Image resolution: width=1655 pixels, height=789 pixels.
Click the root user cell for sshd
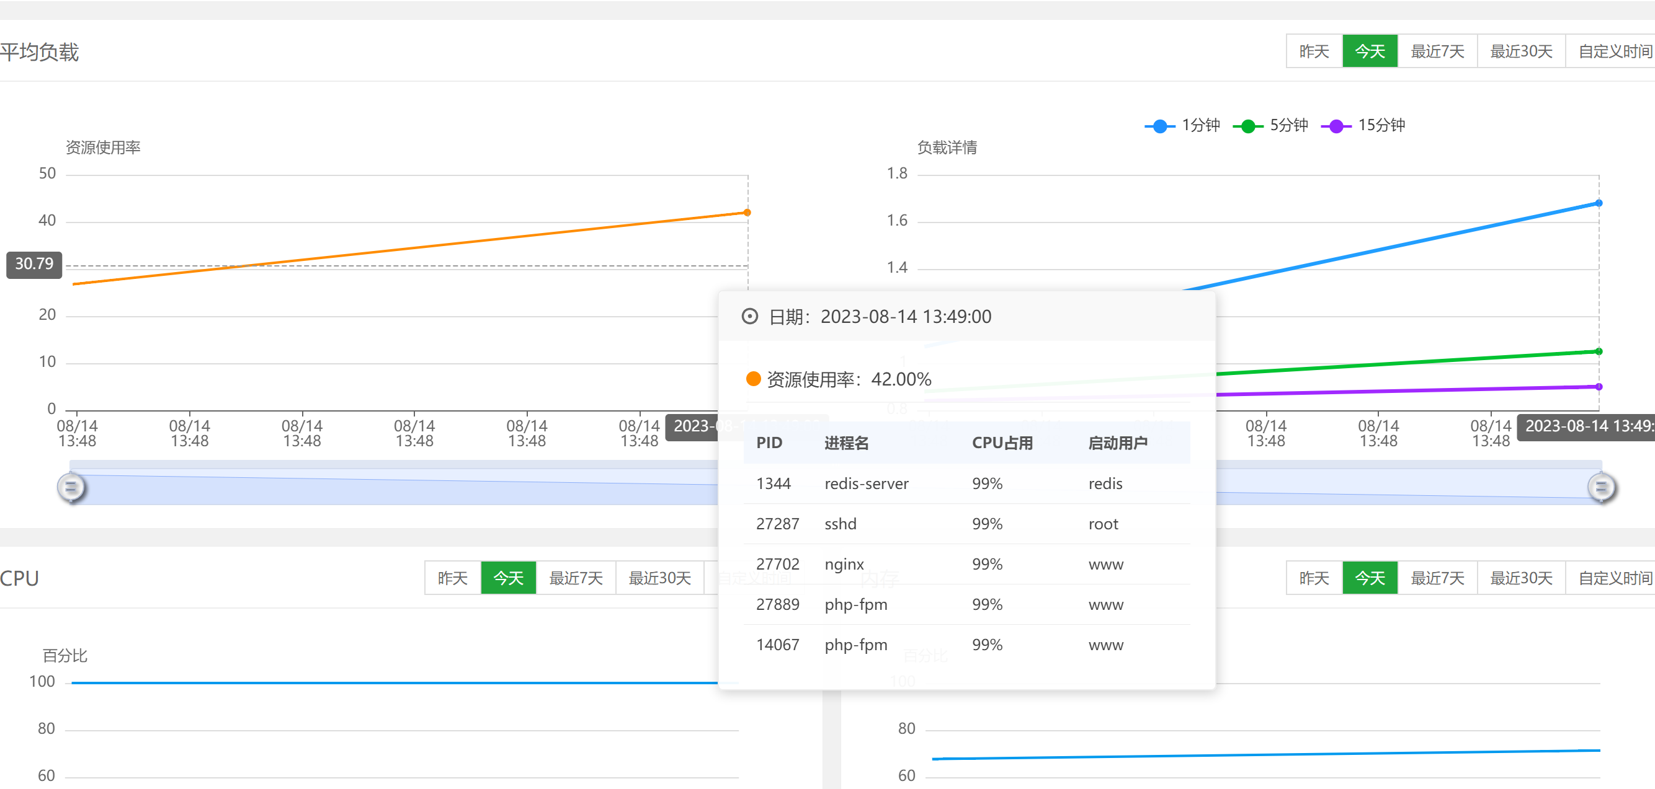click(x=1103, y=524)
